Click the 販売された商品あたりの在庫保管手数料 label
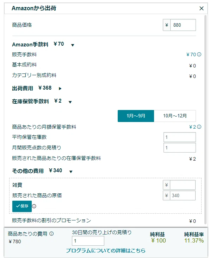 [x=56, y=158]
